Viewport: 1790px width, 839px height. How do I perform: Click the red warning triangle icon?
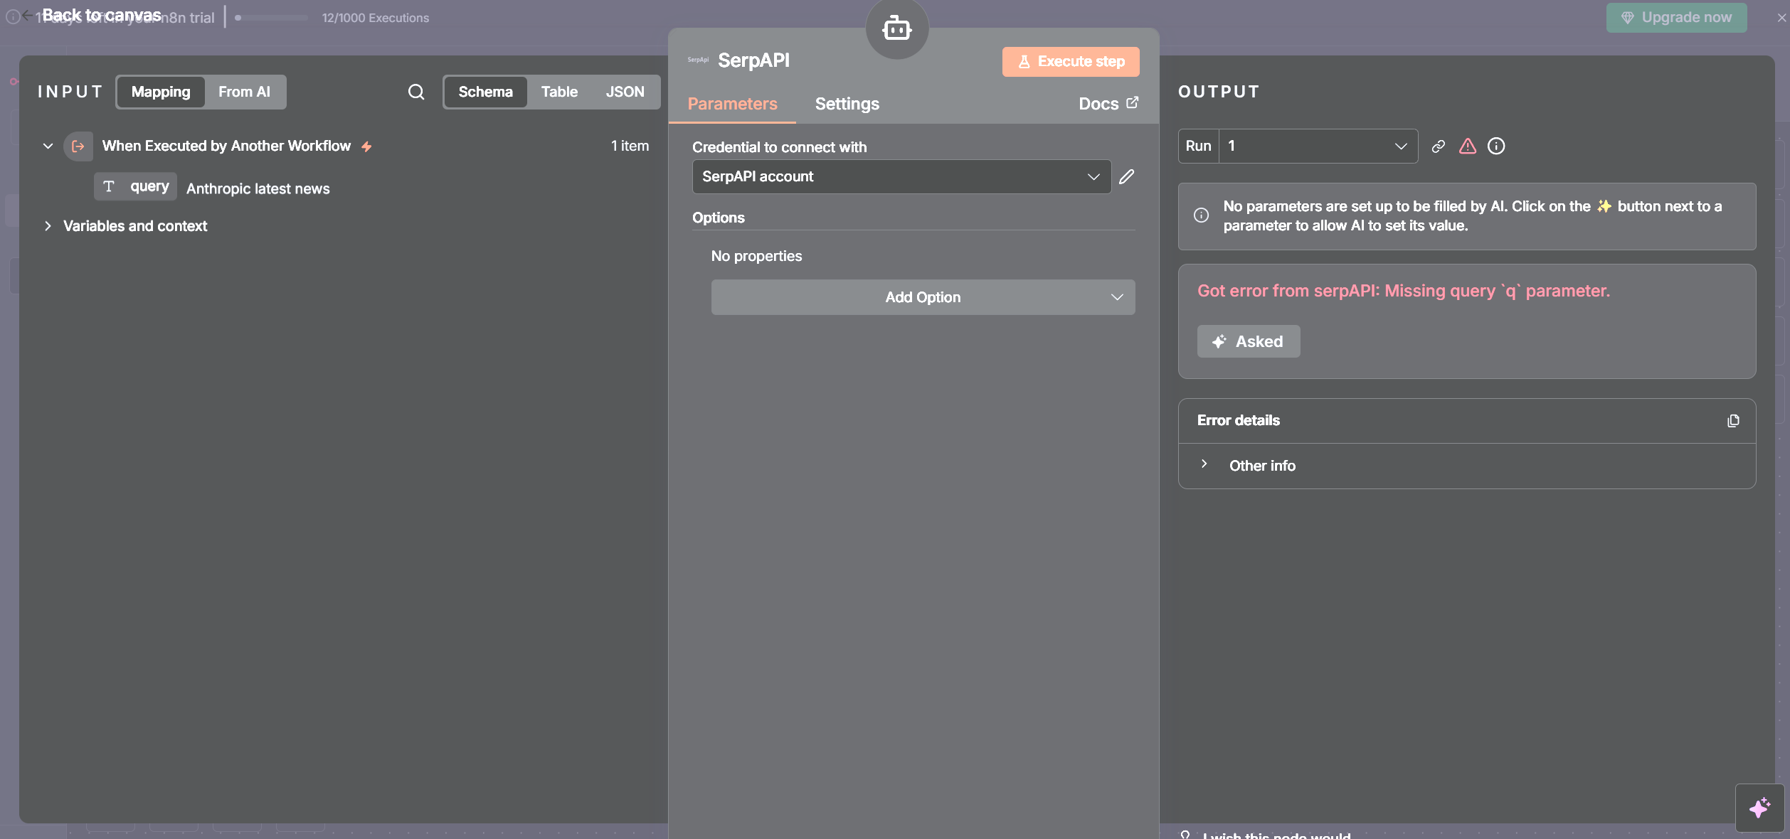click(x=1468, y=146)
